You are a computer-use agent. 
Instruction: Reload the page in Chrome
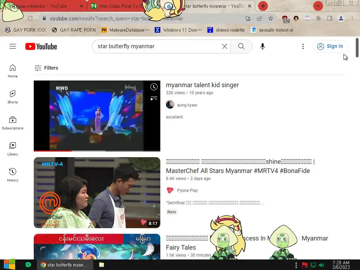tap(30, 18)
